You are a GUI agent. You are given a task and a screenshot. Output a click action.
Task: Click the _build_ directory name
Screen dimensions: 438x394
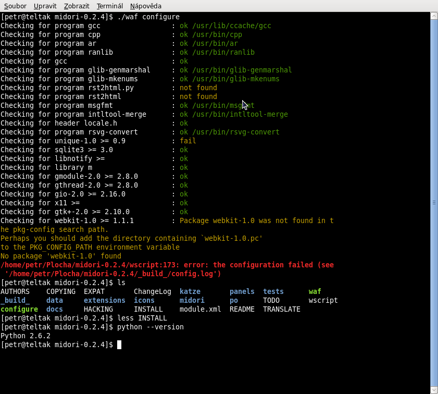point(15,300)
